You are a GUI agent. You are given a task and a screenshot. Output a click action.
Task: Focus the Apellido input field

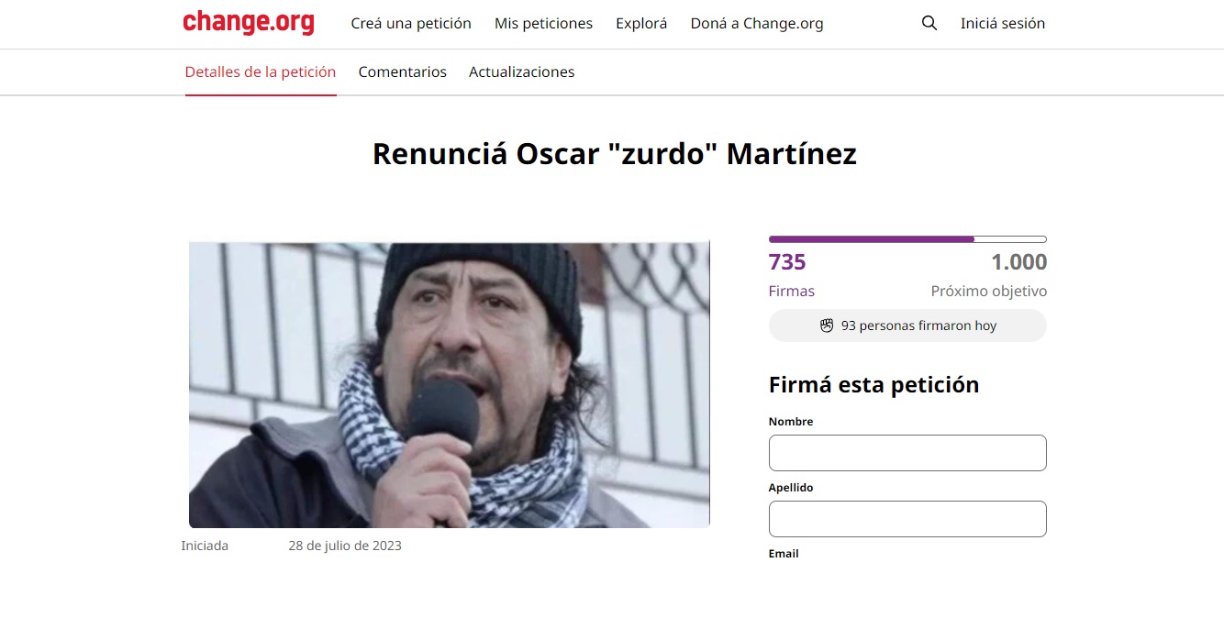point(907,519)
